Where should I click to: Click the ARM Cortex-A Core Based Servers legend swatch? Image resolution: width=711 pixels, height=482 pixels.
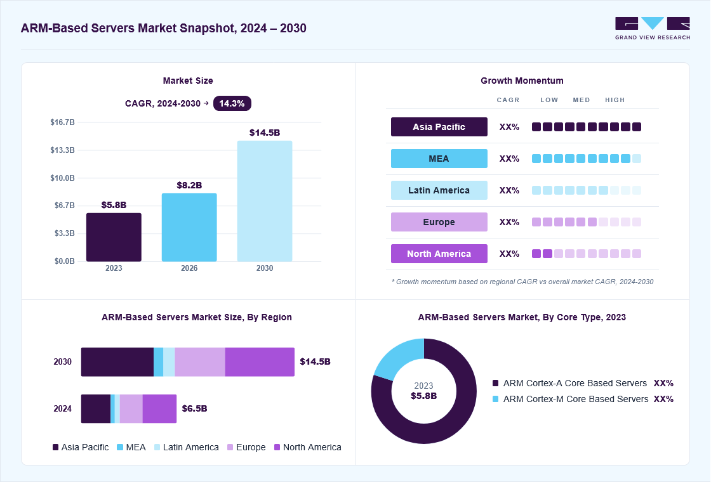496,383
